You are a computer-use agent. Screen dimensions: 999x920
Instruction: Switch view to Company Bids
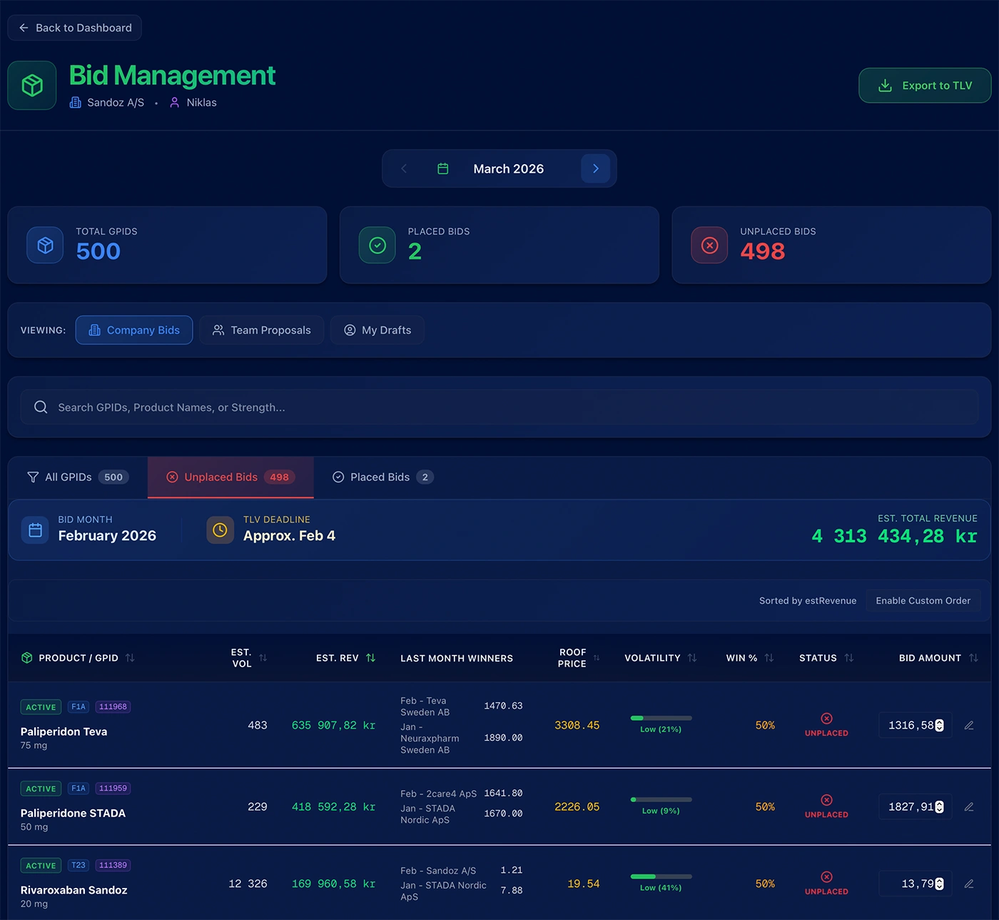[x=134, y=330]
